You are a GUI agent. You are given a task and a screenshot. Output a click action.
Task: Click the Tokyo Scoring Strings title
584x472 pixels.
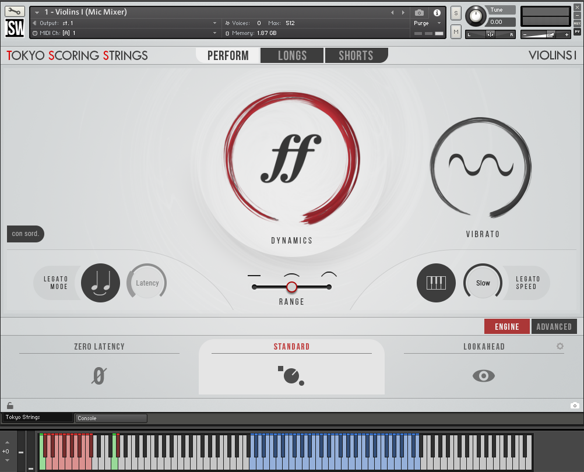(77, 55)
